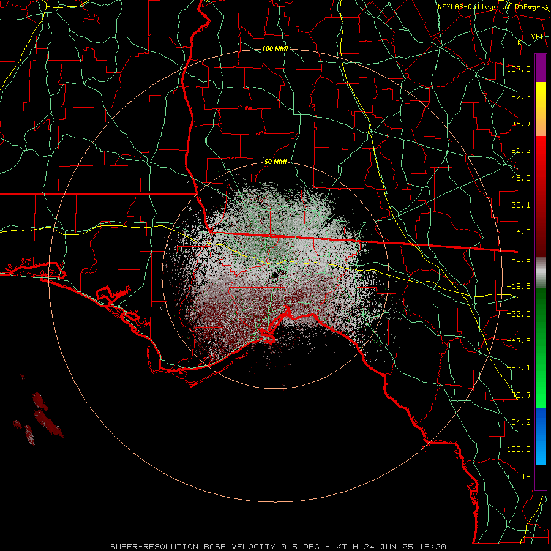This screenshot has width=551, height=551.
Task: Click the 107.8 scale value
Action: (x=519, y=69)
